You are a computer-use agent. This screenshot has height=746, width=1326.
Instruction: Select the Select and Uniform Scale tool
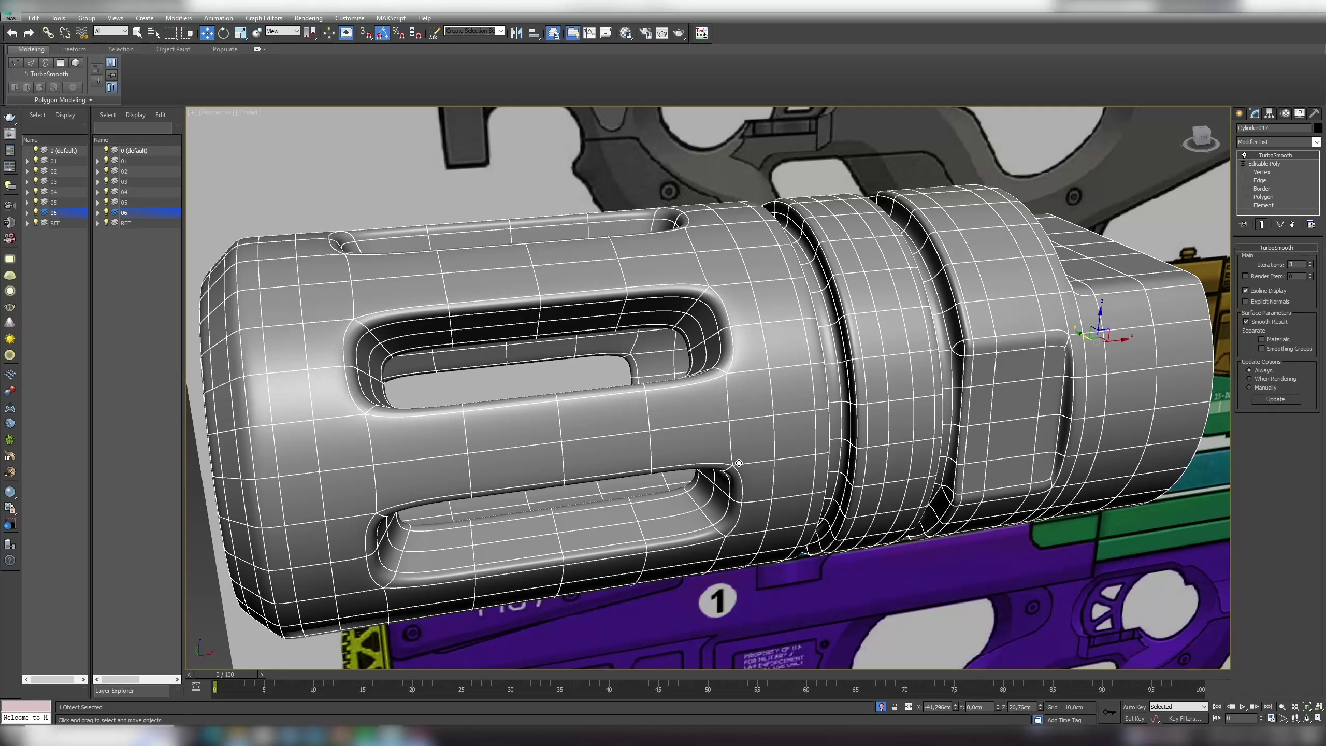[240, 33]
